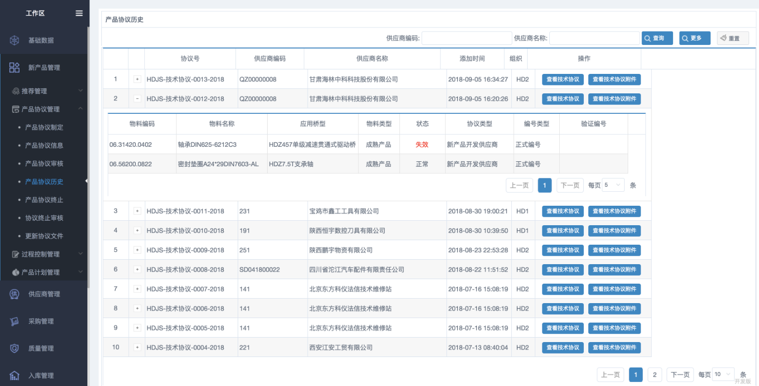This screenshot has height=386, width=759.
Task: Click the 供应商编码 input field
Action: click(x=467, y=38)
